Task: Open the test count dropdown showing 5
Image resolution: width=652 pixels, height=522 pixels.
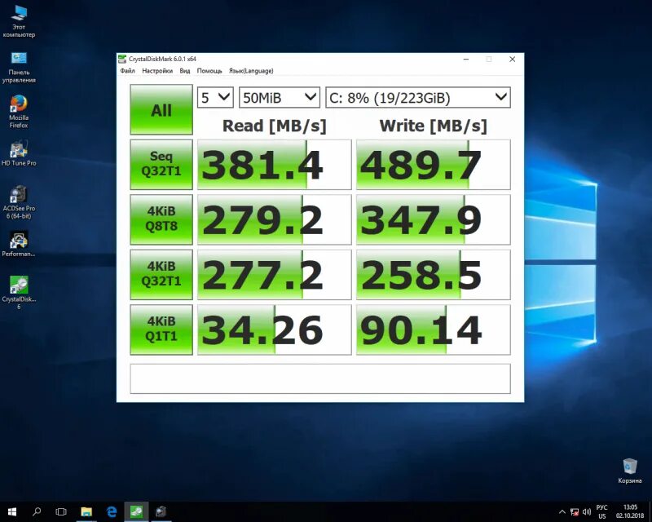Action: tap(215, 97)
